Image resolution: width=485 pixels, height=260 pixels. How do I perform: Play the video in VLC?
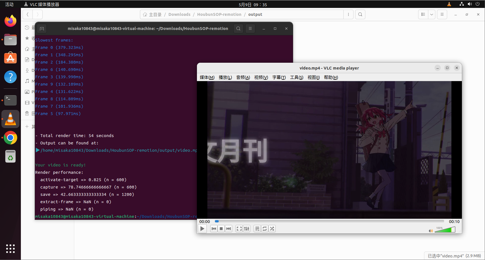202,229
